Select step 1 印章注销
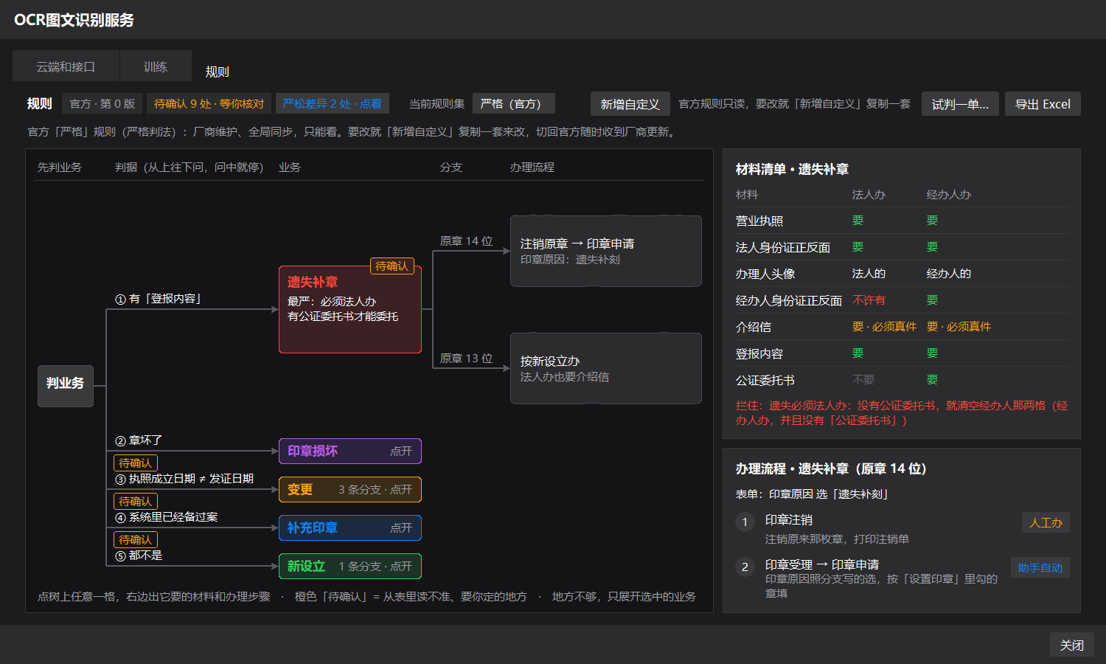 pos(902,529)
